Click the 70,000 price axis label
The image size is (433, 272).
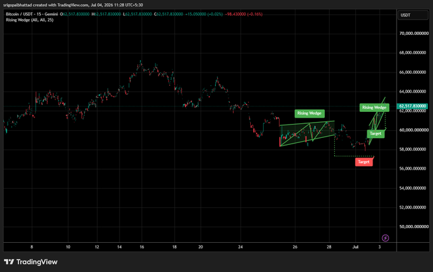[414, 33]
